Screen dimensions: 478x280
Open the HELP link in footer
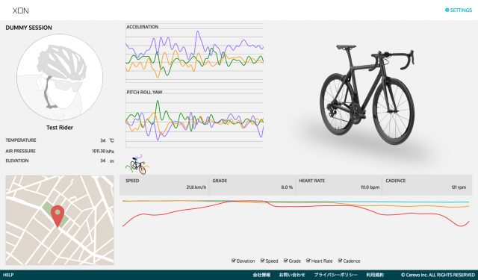(x=8, y=275)
